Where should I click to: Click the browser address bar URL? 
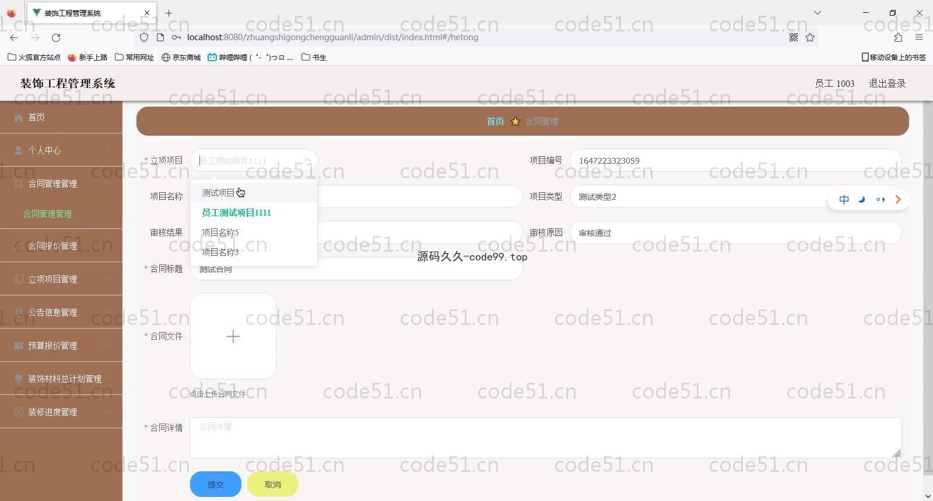(332, 37)
